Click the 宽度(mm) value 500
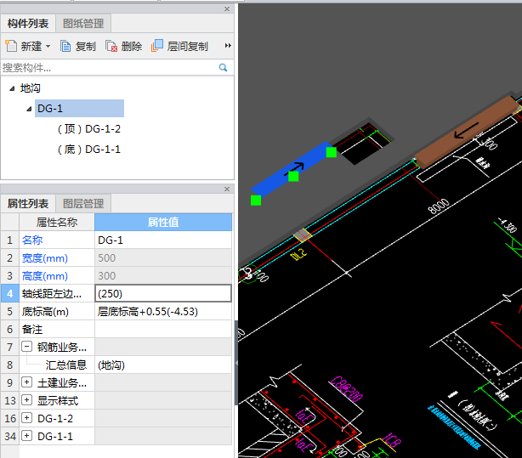The width and height of the screenshot is (522, 458). [x=163, y=258]
